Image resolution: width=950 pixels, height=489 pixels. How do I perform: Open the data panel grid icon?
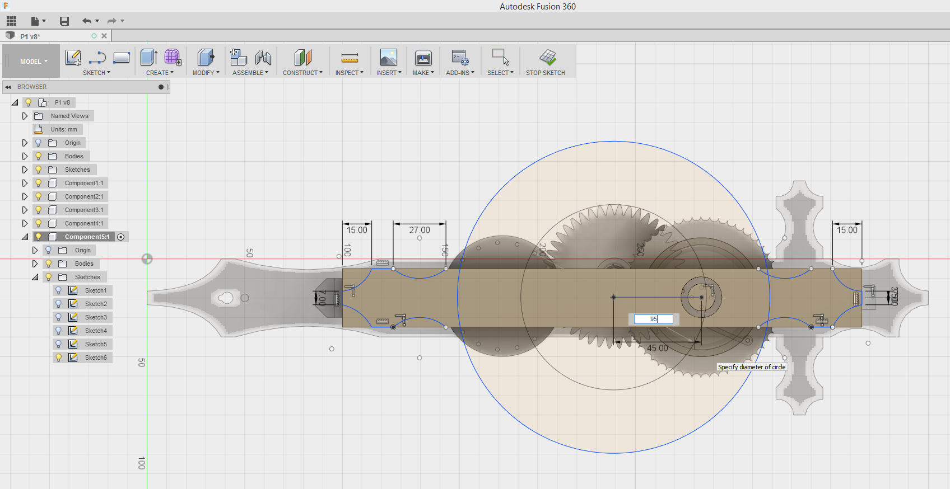[11, 21]
